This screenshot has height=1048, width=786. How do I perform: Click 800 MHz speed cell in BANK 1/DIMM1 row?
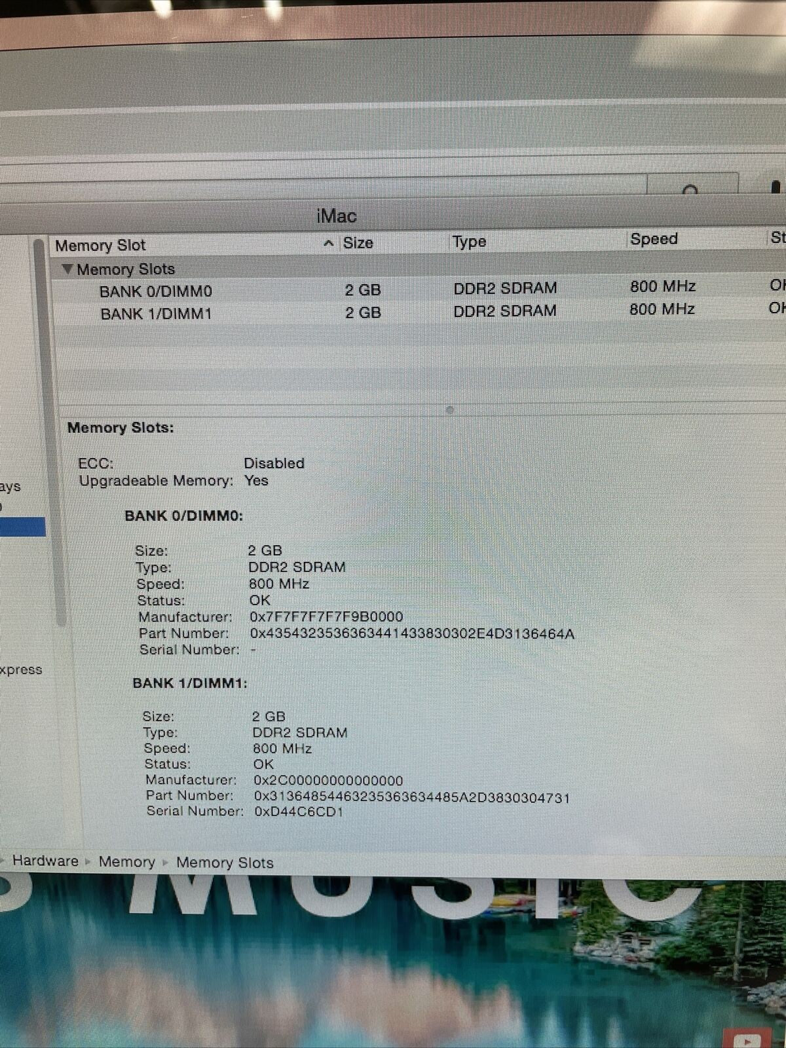[662, 309]
